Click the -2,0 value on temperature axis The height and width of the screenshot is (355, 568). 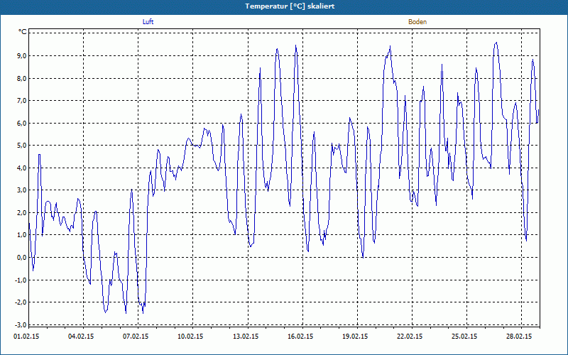(x=21, y=302)
